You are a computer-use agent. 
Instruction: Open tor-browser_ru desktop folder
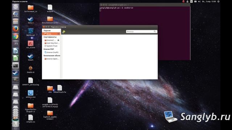[30, 8]
